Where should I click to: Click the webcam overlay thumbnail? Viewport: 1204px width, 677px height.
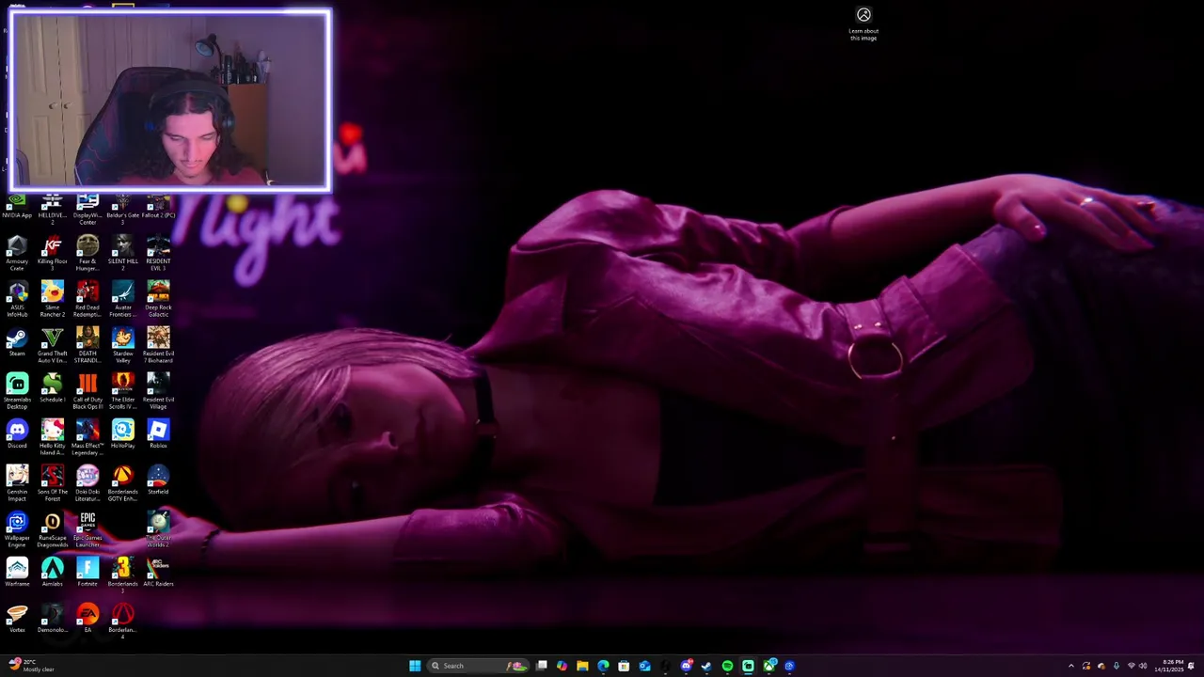[170, 101]
